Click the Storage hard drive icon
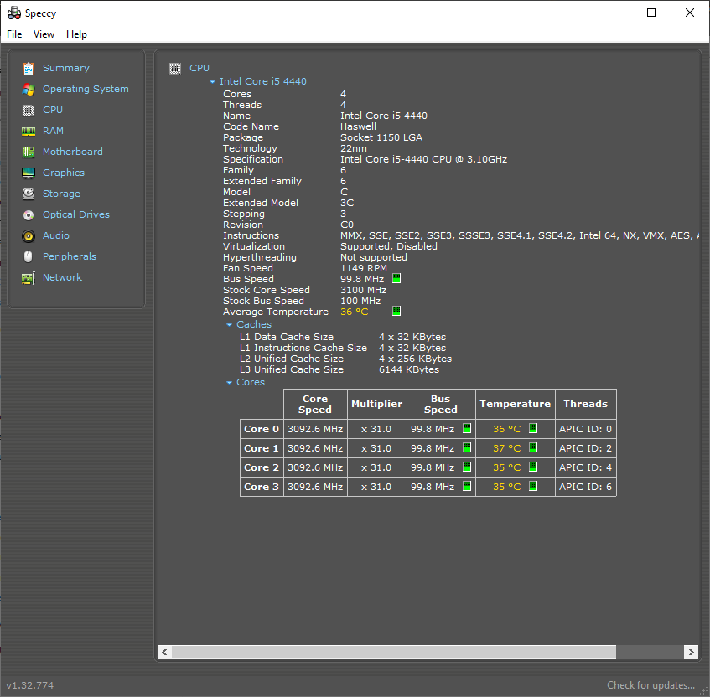The height and width of the screenshot is (697, 710). tap(28, 194)
